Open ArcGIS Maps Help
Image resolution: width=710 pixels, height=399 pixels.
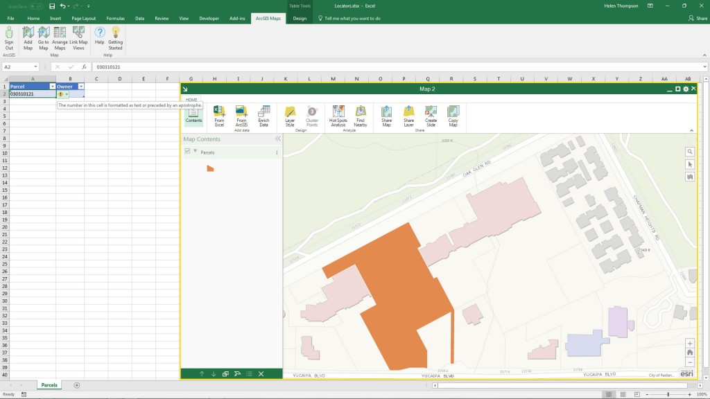pos(100,35)
